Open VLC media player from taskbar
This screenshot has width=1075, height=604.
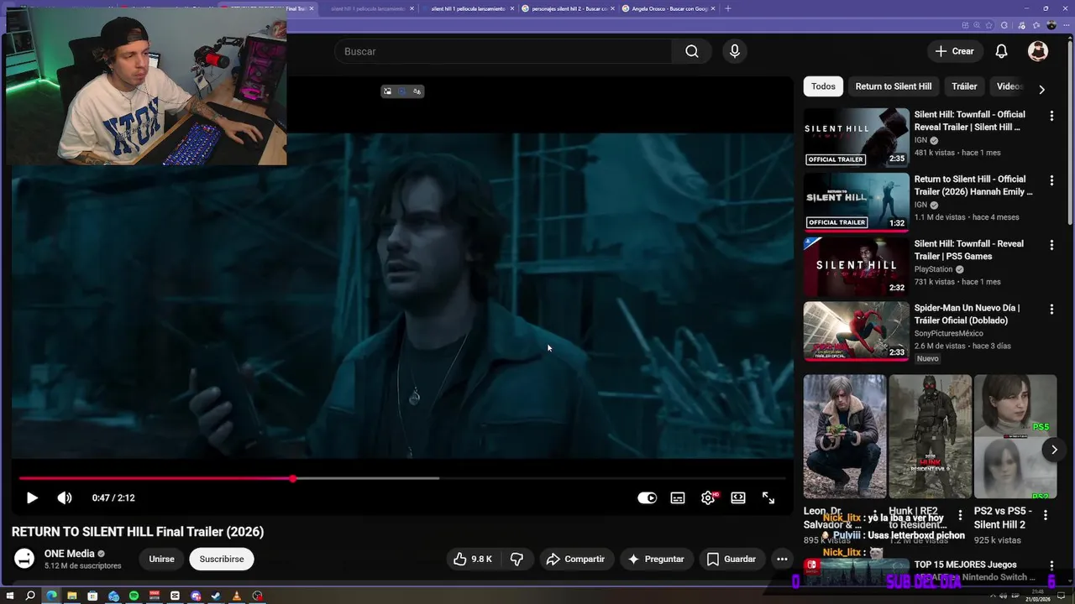click(x=237, y=596)
